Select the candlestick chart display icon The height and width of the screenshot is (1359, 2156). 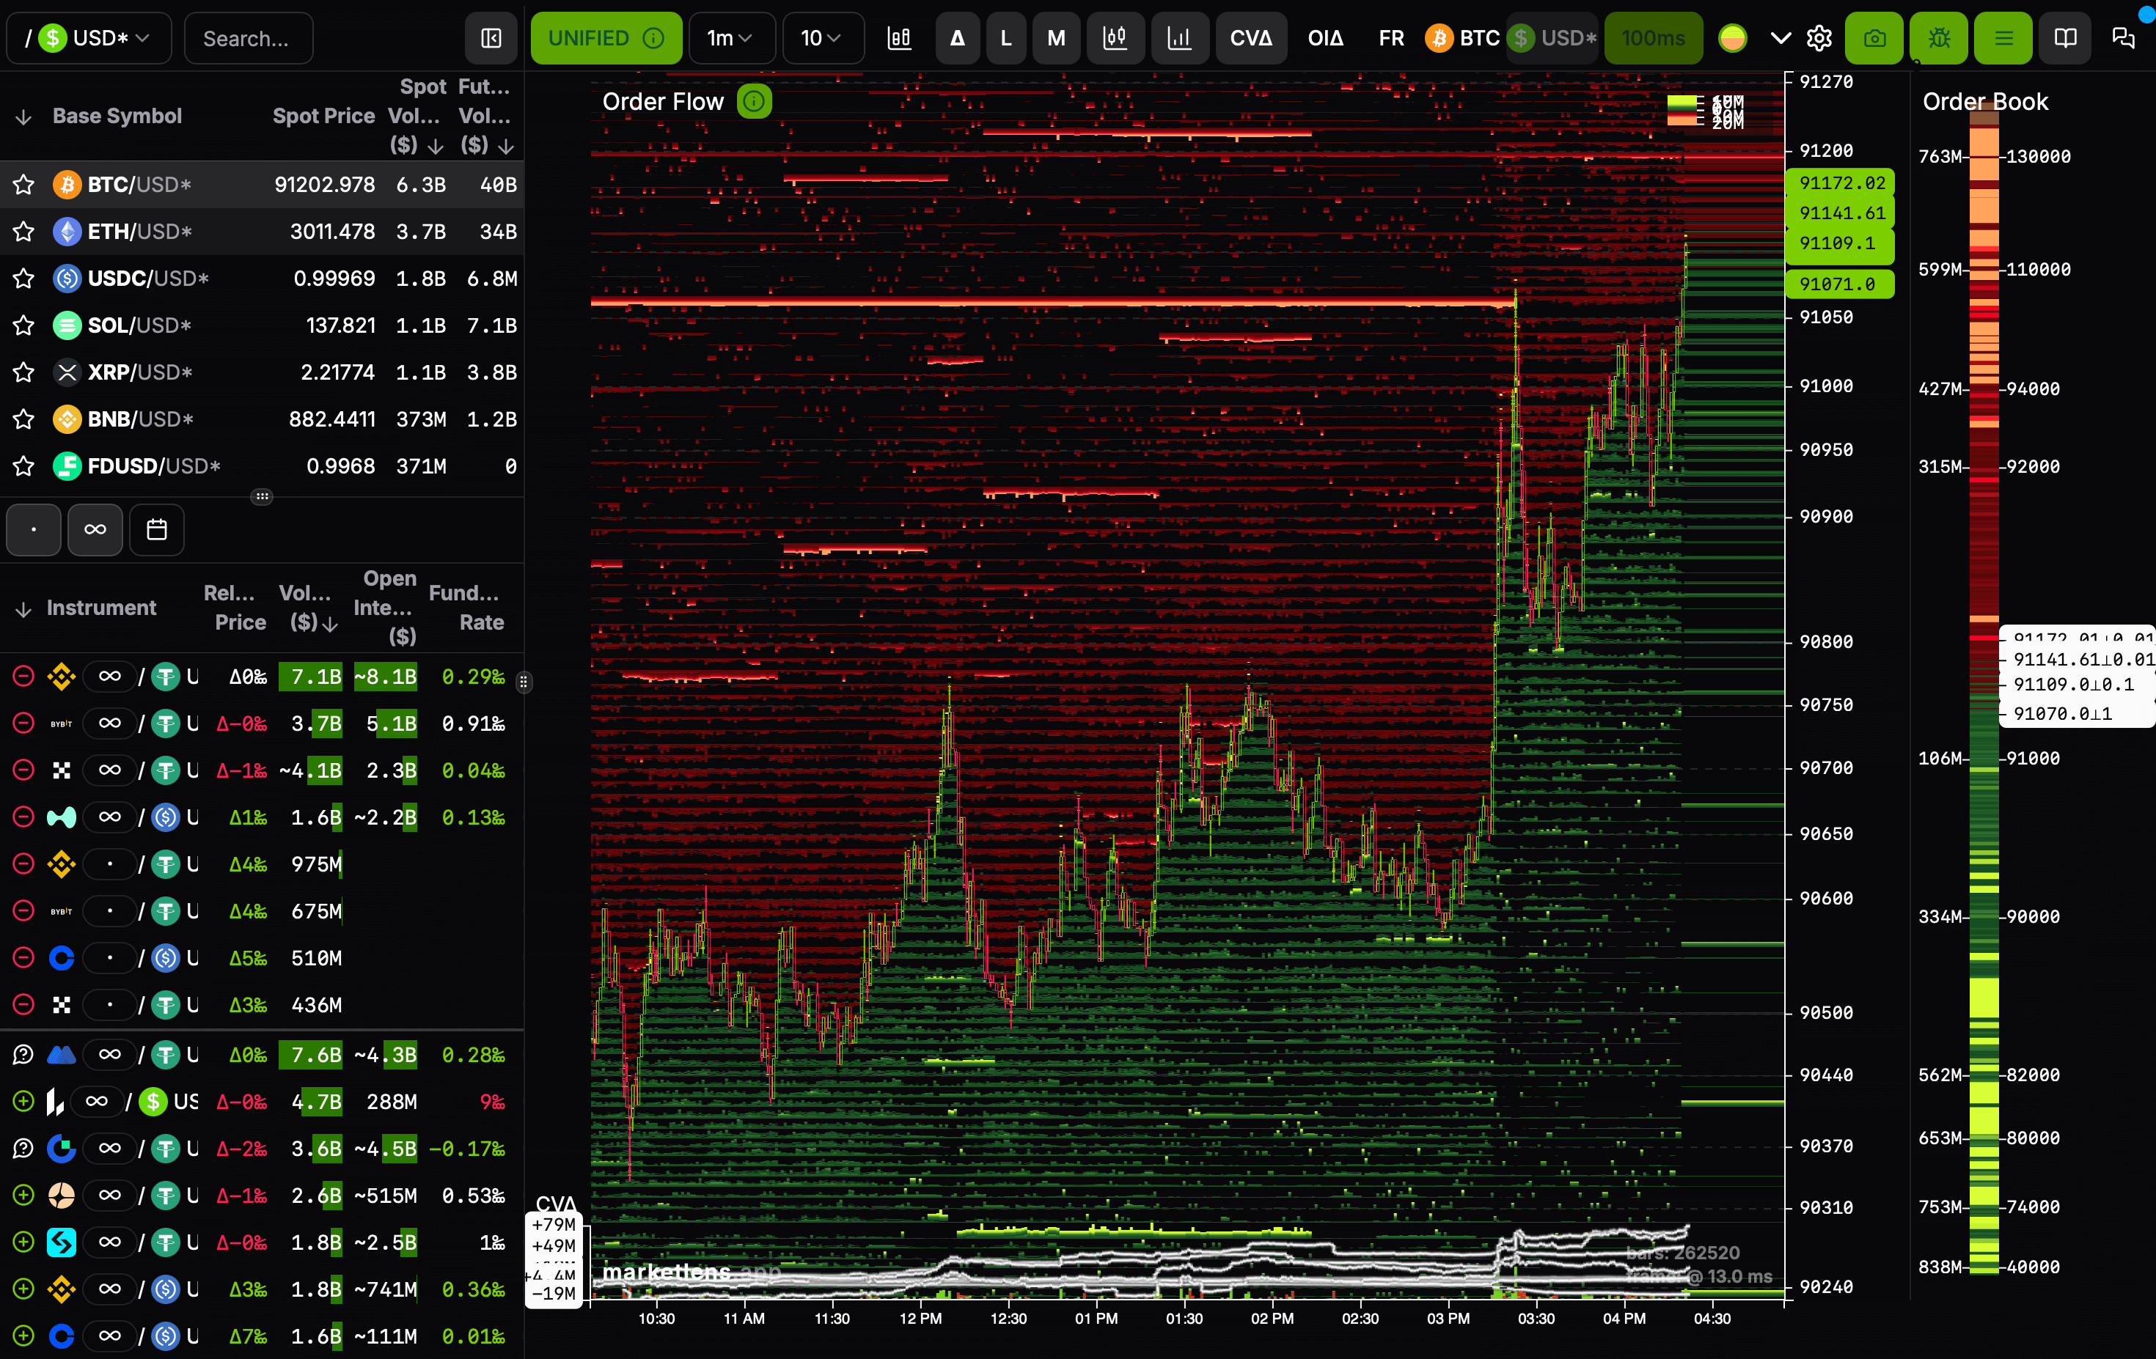[1116, 37]
